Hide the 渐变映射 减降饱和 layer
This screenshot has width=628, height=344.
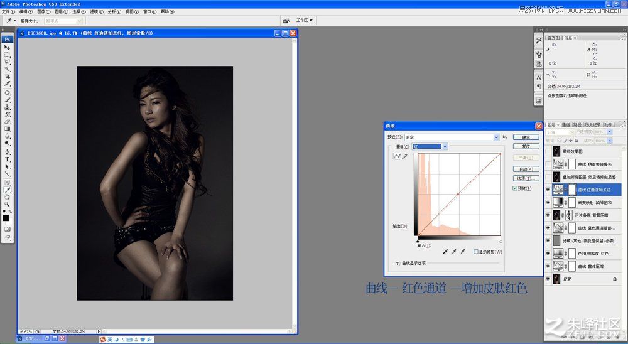(548, 202)
